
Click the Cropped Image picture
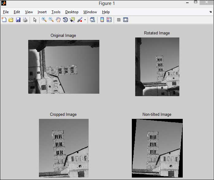coord(63,148)
